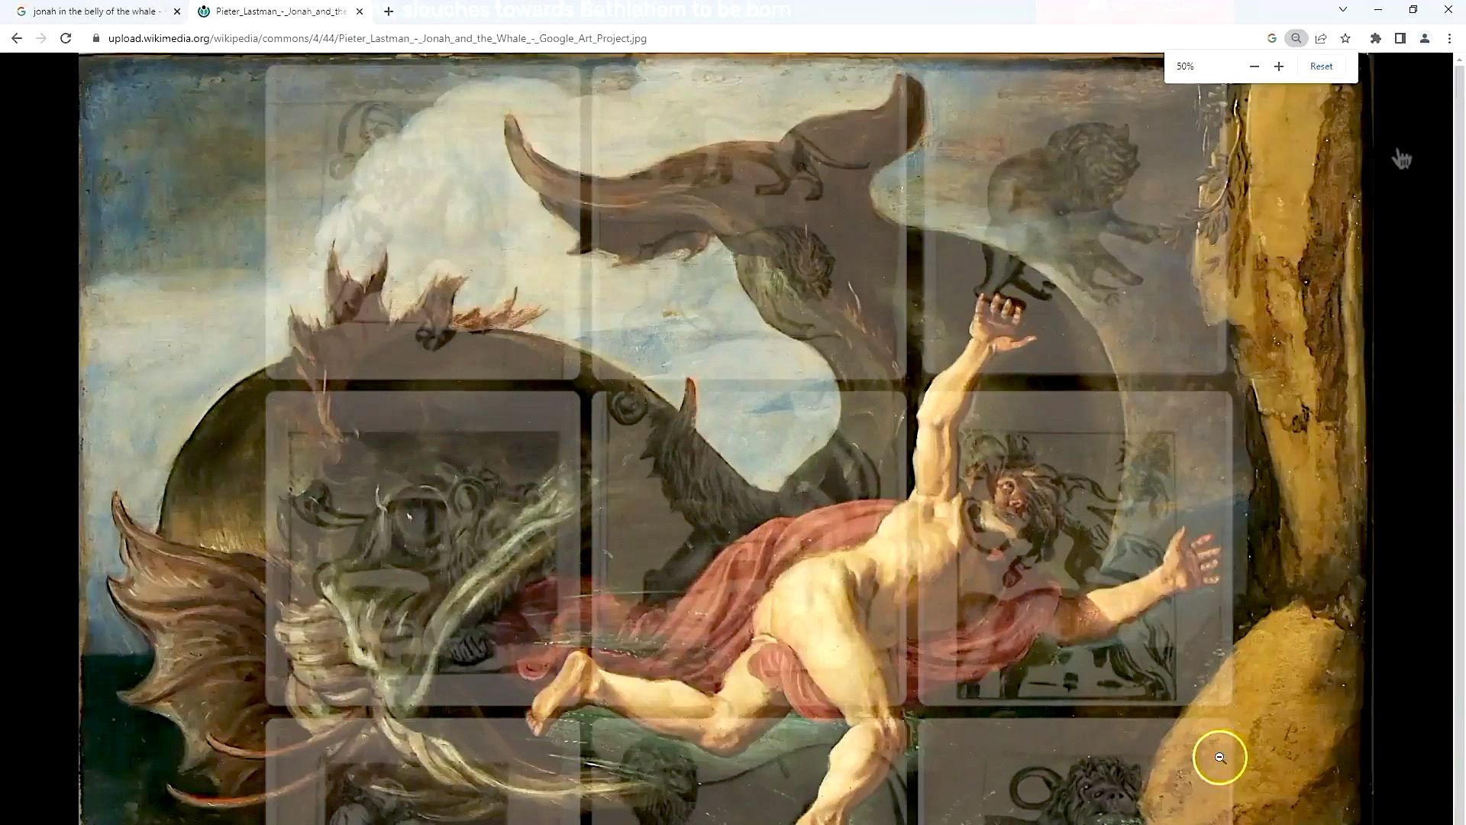View site information via lock icon

click(96, 38)
